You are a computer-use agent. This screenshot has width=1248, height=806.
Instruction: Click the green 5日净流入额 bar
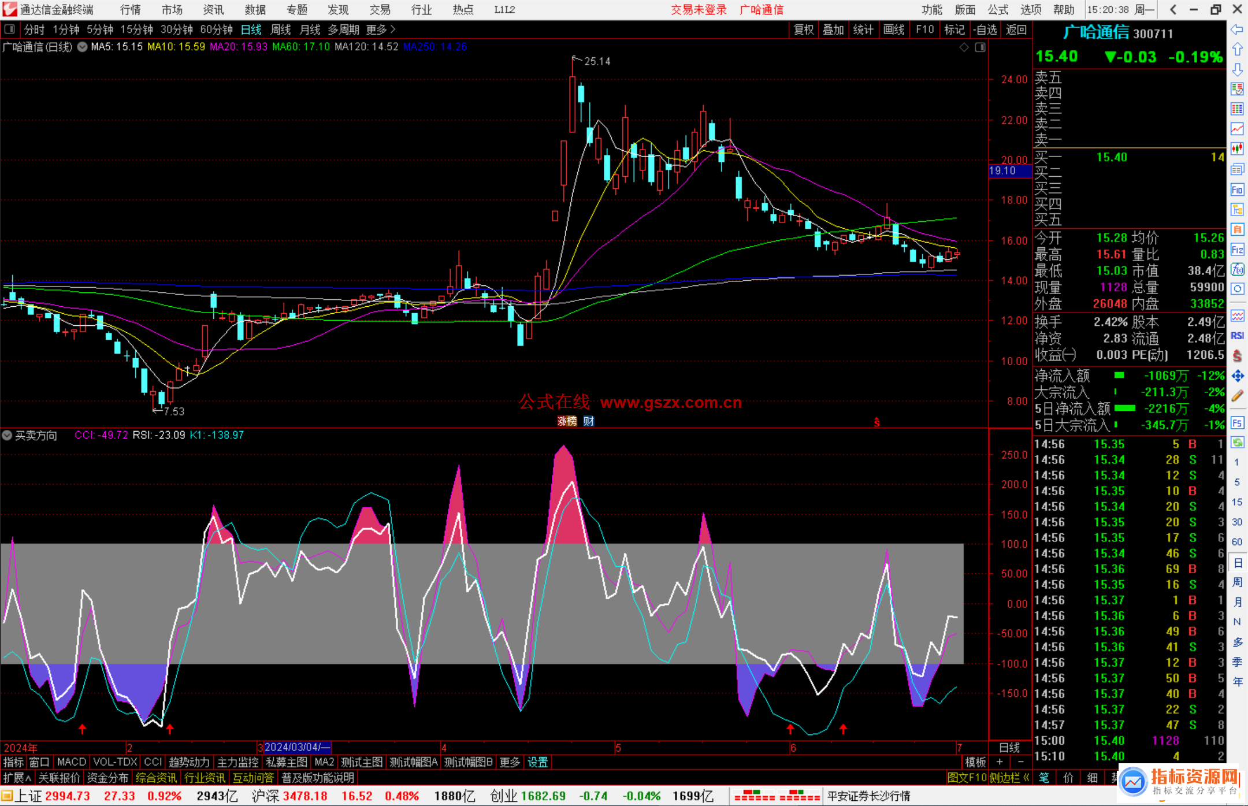pyautogui.click(x=1124, y=408)
